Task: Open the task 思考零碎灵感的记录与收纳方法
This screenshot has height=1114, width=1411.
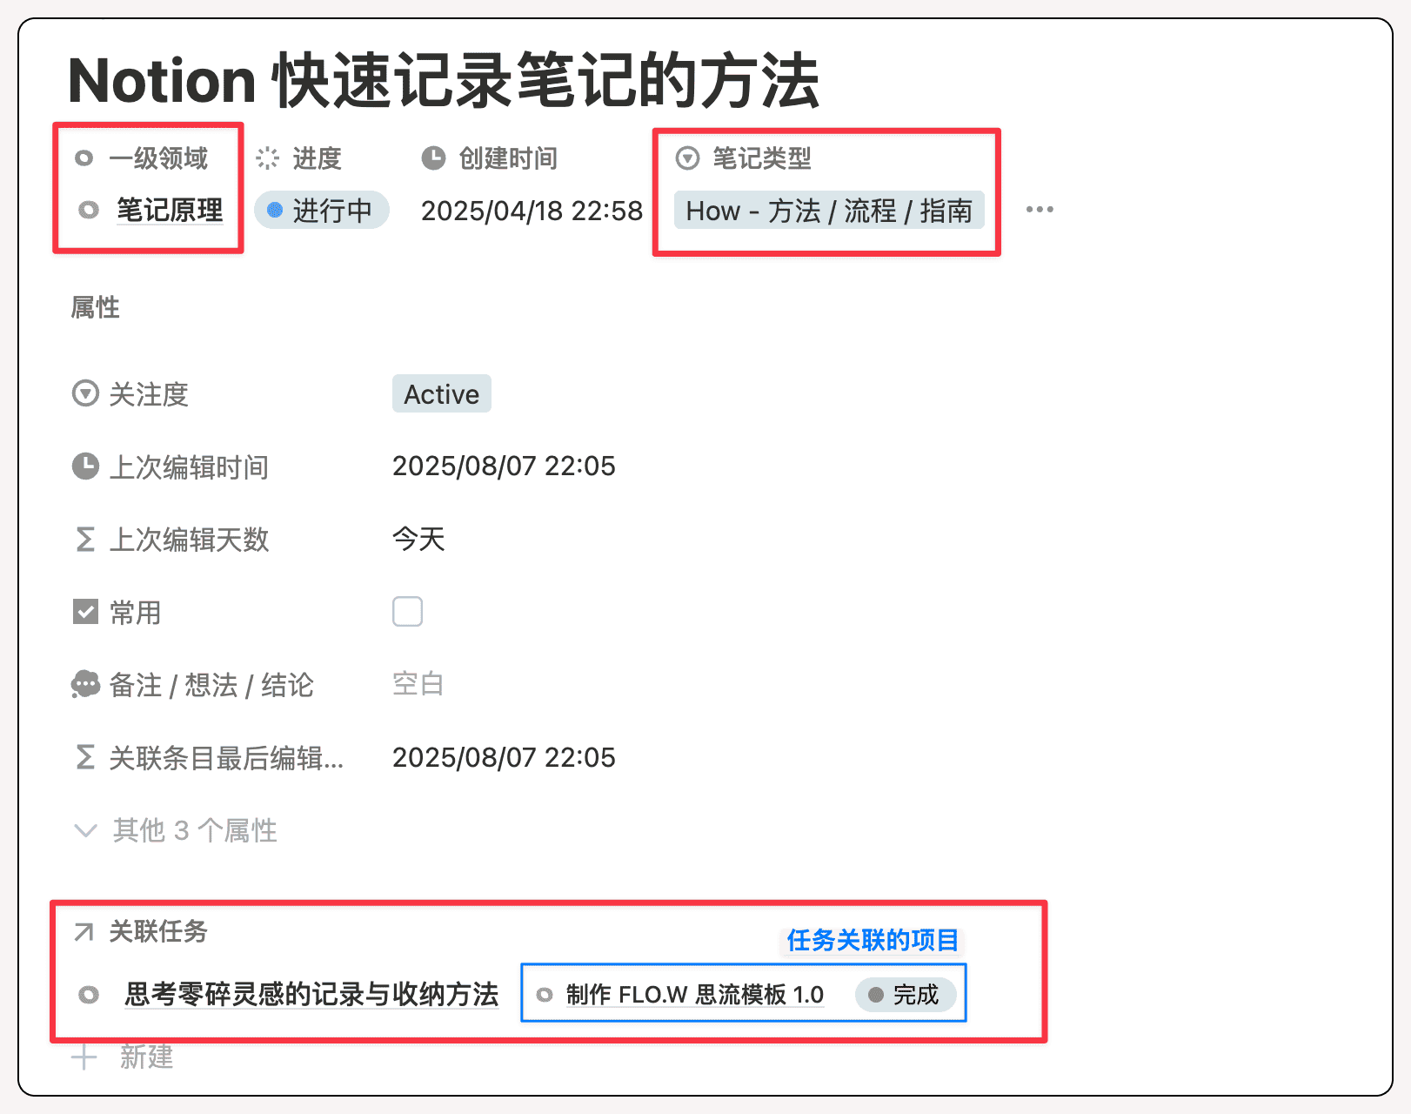Action: 311,994
